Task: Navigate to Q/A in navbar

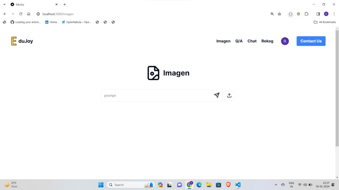Action: pyautogui.click(x=239, y=41)
